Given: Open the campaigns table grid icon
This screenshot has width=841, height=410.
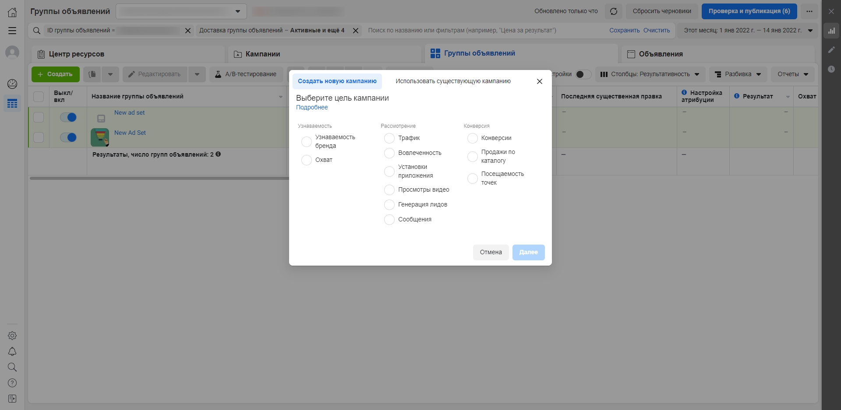Looking at the screenshot, I should tap(12, 103).
